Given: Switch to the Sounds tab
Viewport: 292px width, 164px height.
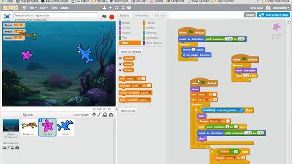Looking at the screenshot, I should pyautogui.click(x=160, y=15).
